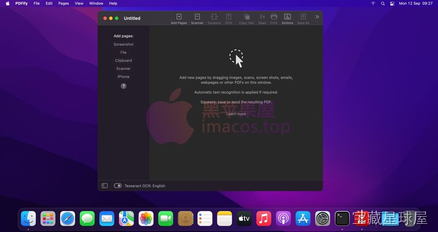The height and width of the screenshot is (232, 438).
Task: Add a page from Screenshot
Action: [x=124, y=44]
